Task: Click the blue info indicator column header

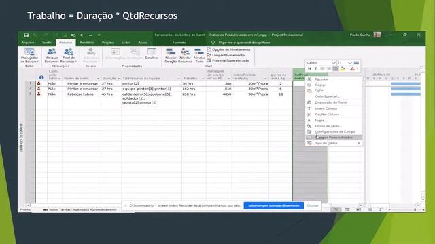Action: tap(41, 77)
